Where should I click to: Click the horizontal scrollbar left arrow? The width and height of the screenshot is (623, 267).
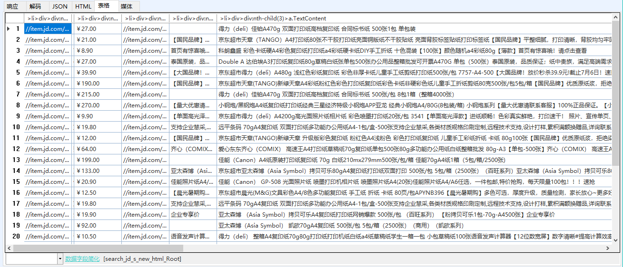click(x=9, y=248)
